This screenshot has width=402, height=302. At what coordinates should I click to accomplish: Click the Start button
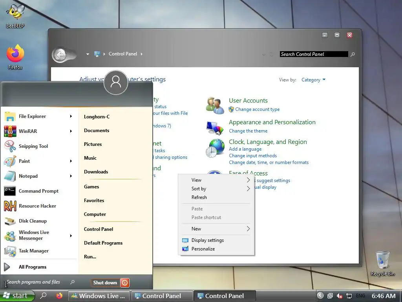click(17, 296)
